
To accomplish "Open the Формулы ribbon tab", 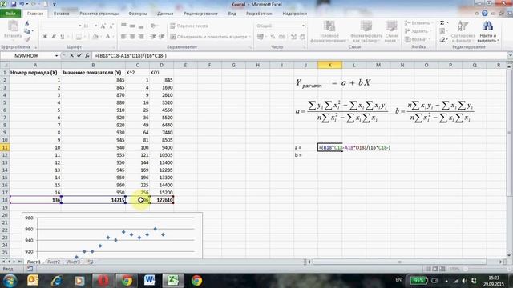I will pyautogui.click(x=138, y=14).
